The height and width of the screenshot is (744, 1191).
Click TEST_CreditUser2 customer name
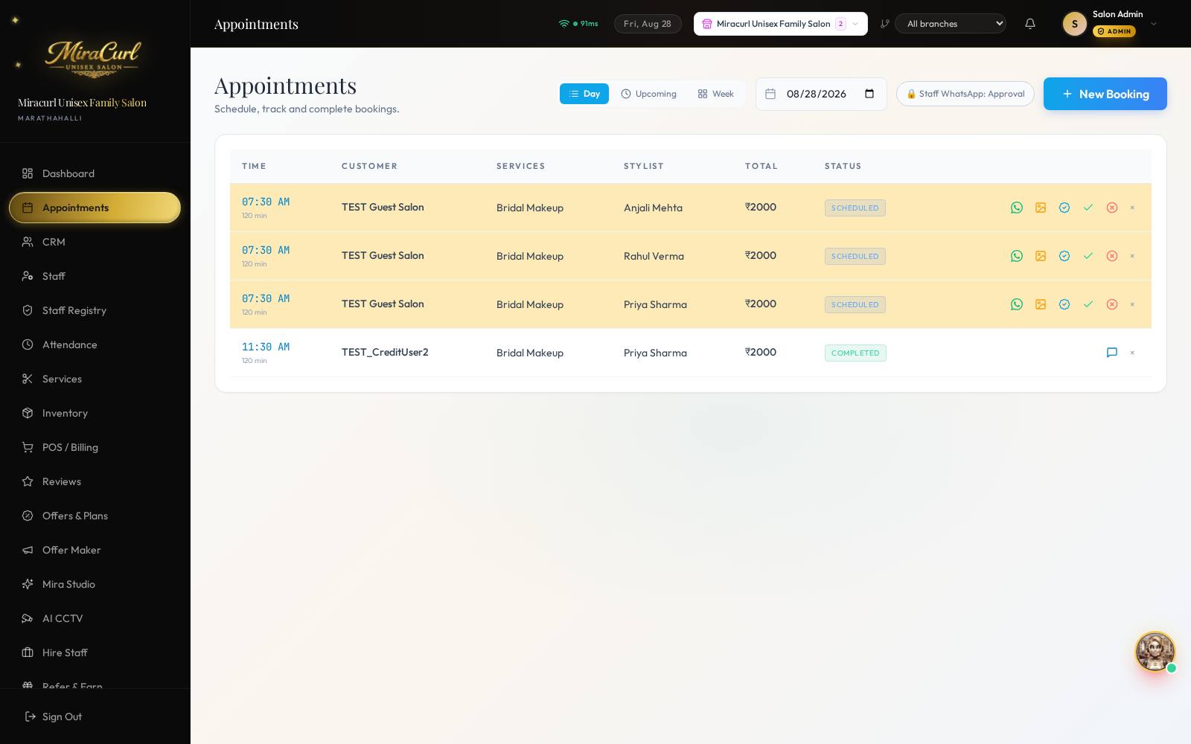pyautogui.click(x=385, y=352)
